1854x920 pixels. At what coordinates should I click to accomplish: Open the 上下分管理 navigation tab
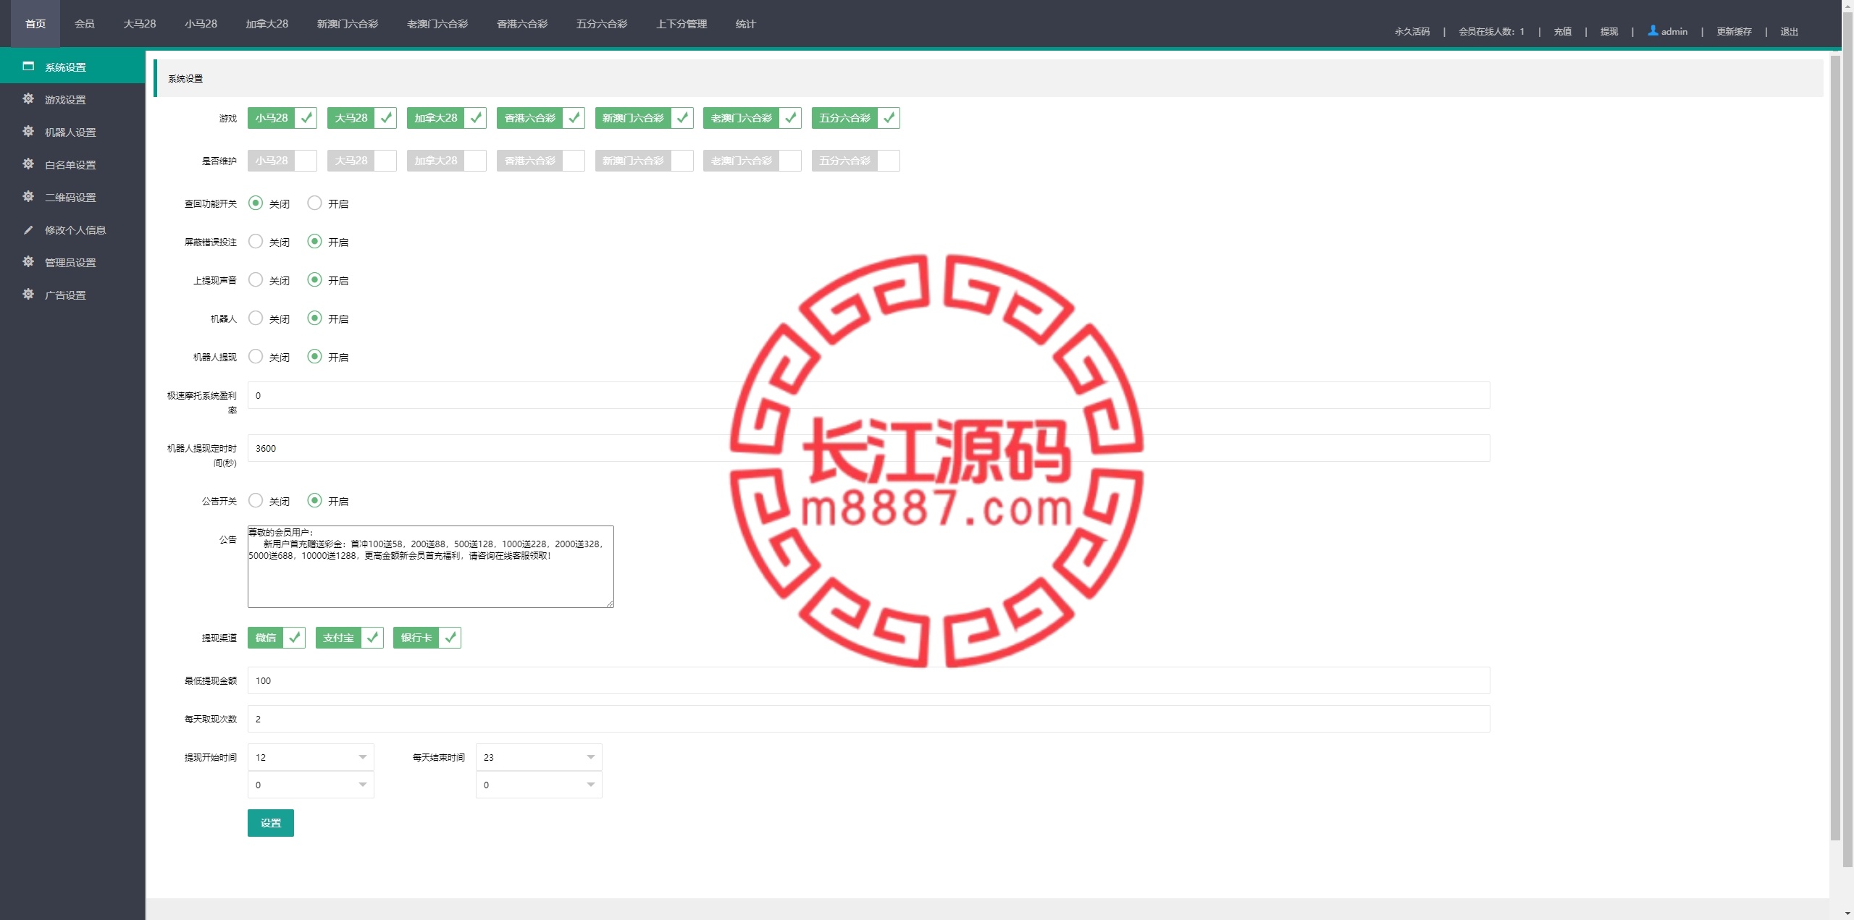click(681, 24)
